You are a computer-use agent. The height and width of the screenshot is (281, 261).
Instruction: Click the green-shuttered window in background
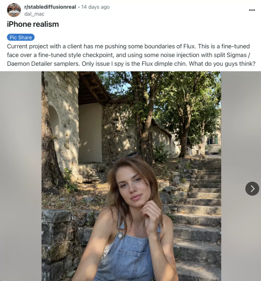[x=213, y=140]
